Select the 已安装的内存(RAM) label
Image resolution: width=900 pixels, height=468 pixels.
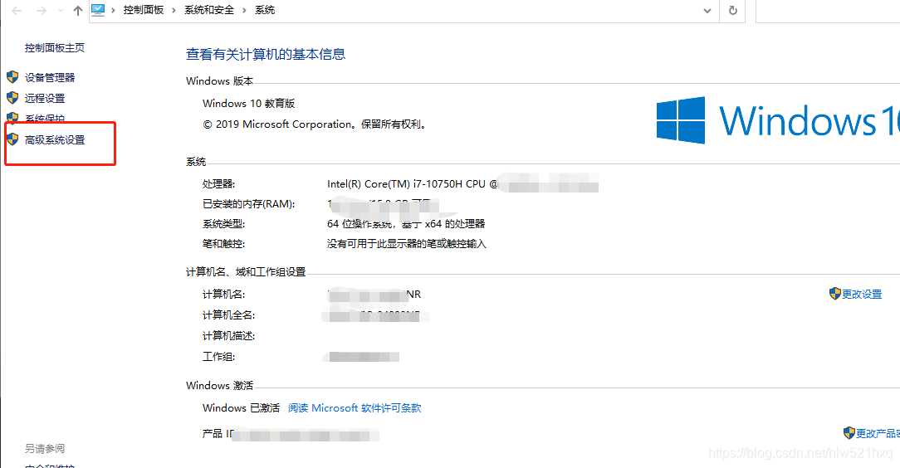coord(248,204)
